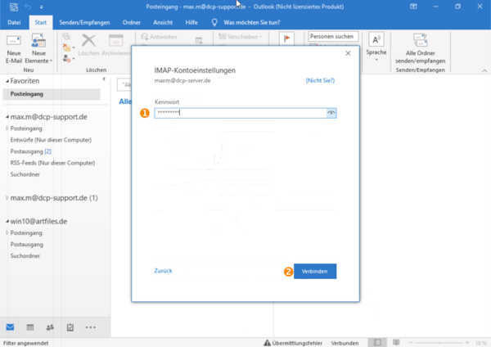
Task: Click the zoom out minus button
Action: [x=411, y=343]
